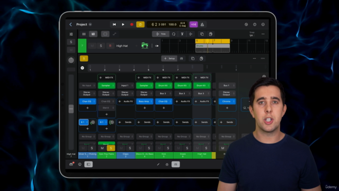Select the Claps channel name label
Viewport: 339px width, 191px height.
126,155
